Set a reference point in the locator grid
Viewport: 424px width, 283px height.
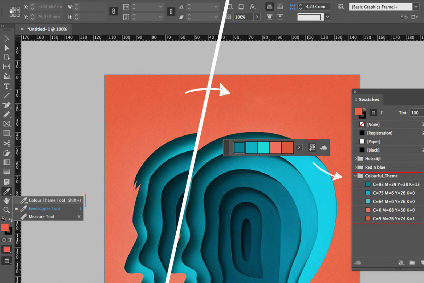14,12
